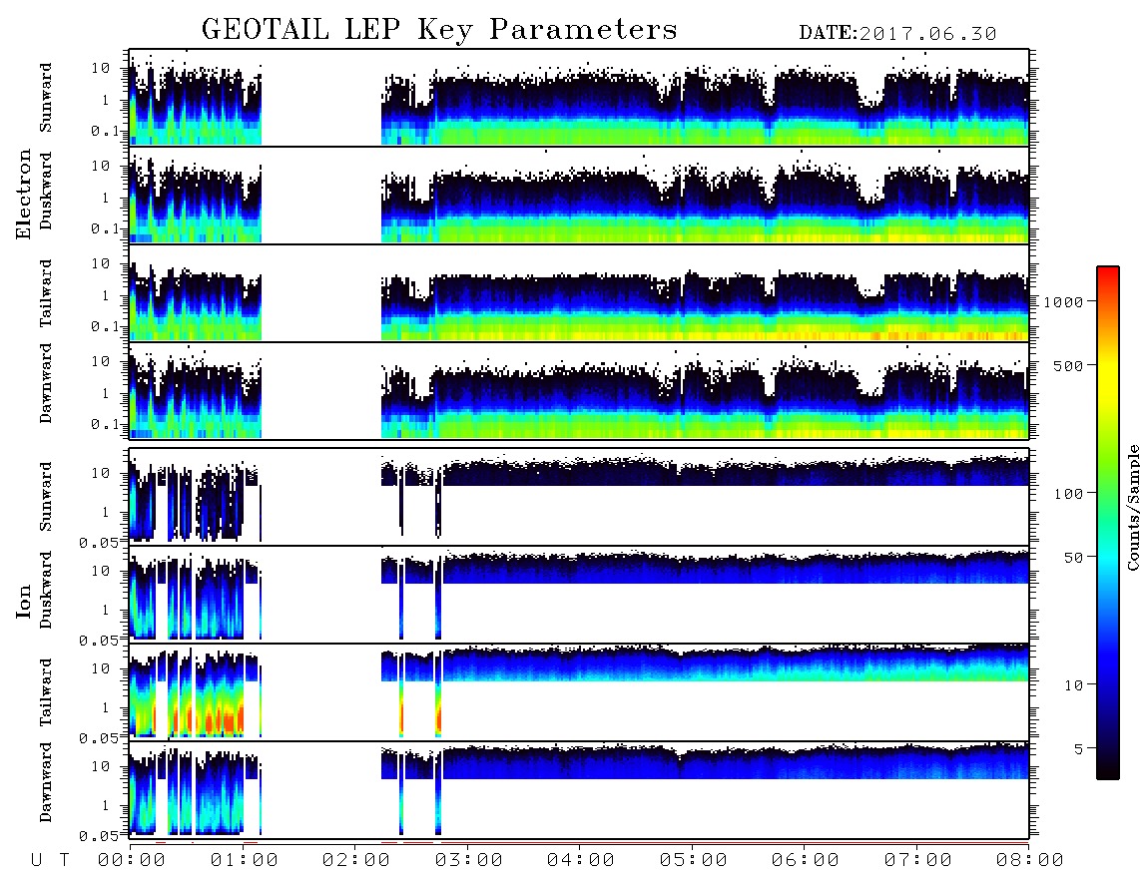Screen dimensions: 1140x878
Task: Select the Ion group's "Duskward" label
Action: click(46, 590)
